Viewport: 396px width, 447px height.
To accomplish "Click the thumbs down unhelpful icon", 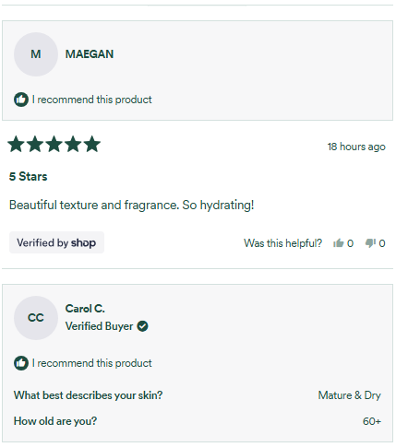I will point(370,243).
